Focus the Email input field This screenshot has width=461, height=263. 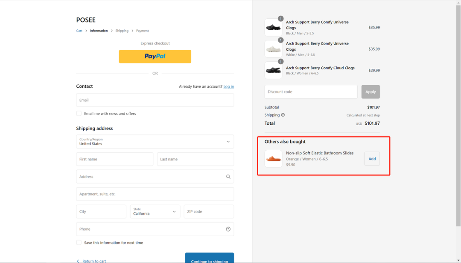click(155, 100)
